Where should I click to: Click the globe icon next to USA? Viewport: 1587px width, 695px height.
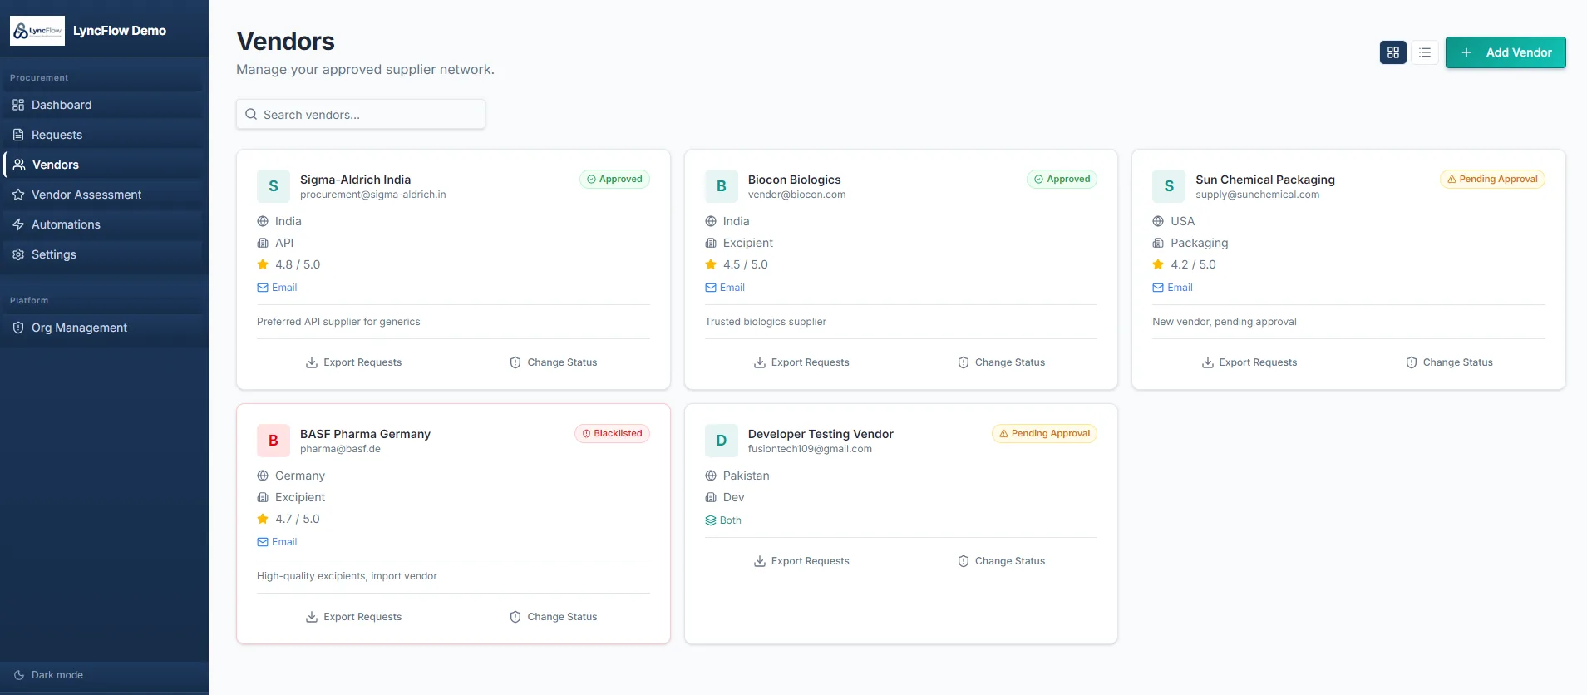pos(1158,221)
